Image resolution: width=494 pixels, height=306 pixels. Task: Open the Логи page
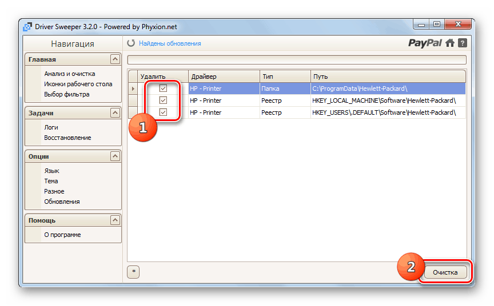pyautogui.click(x=51, y=127)
